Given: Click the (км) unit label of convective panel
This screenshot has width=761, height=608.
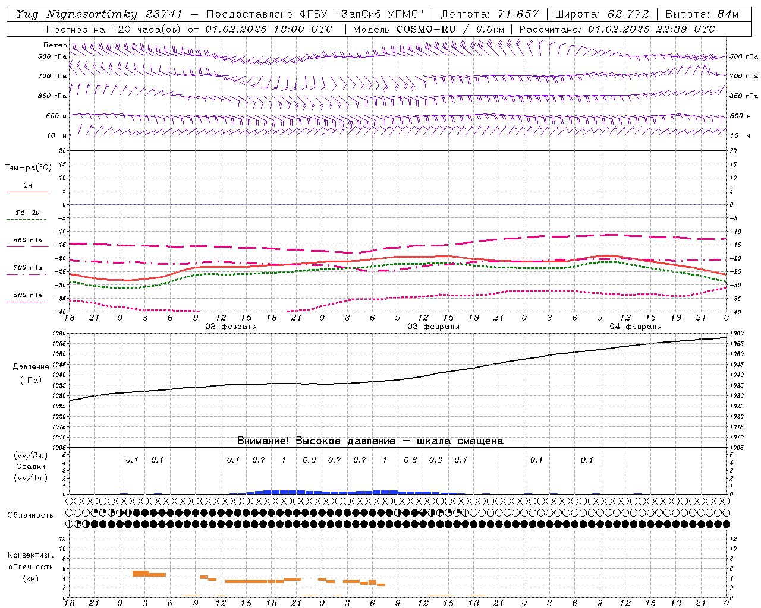Looking at the screenshot, I should pos(30,578).
